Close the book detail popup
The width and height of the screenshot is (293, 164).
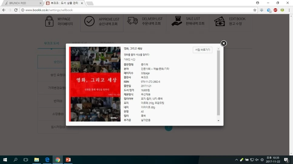(224, 43)
